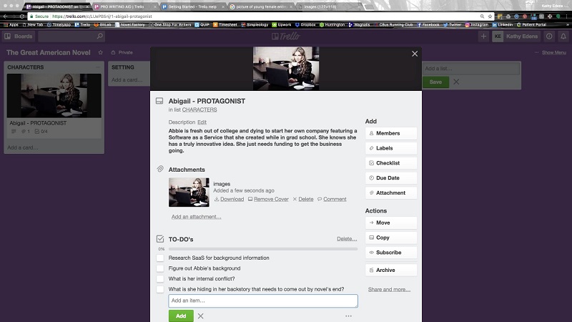Check Figure out Abbie's background item
Viewport: 572px width, 322px height.
(159, 268)
